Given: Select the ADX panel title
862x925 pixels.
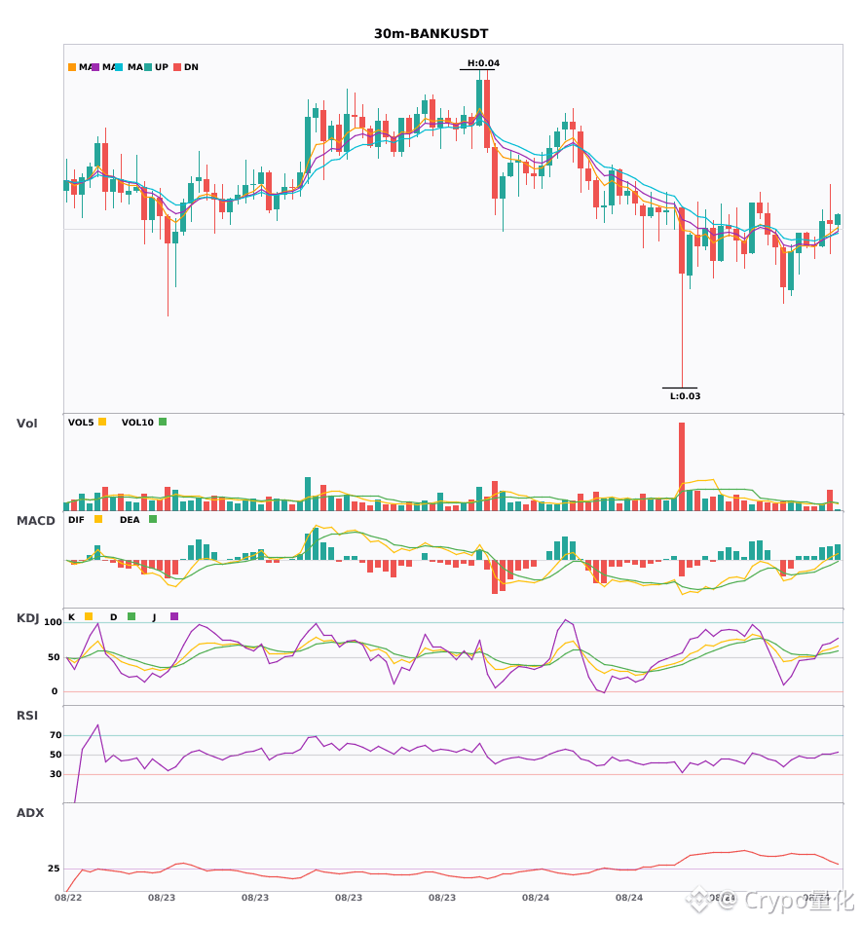Looking at the screenshot, I should (30, 813).
